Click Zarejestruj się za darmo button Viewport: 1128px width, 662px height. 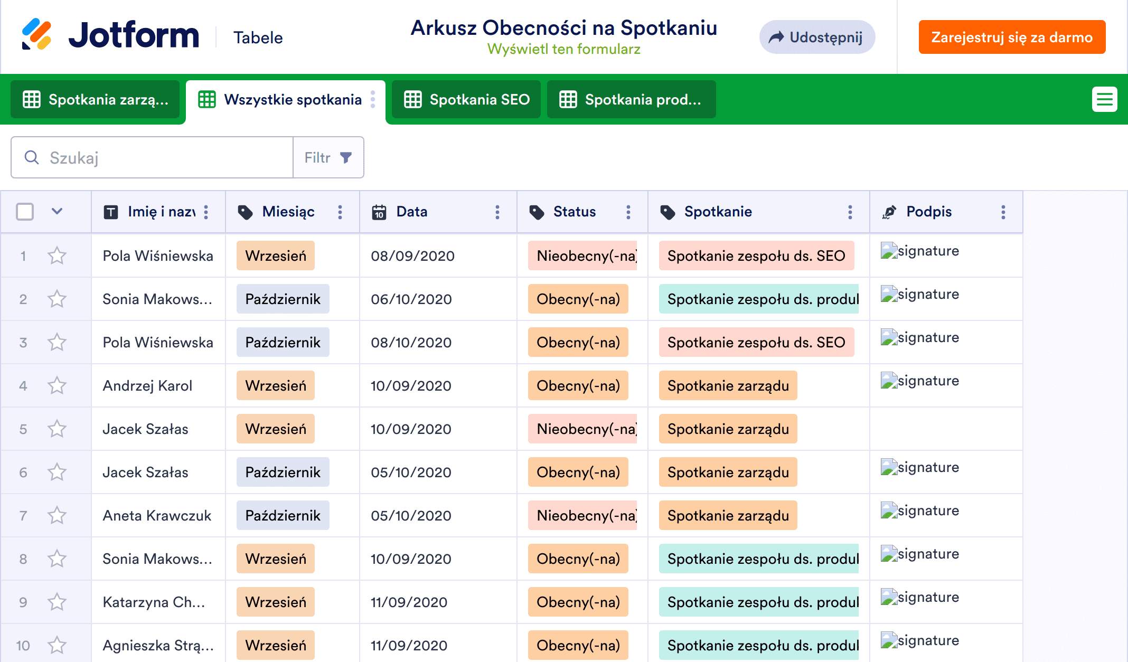(x=1011, y=37)
